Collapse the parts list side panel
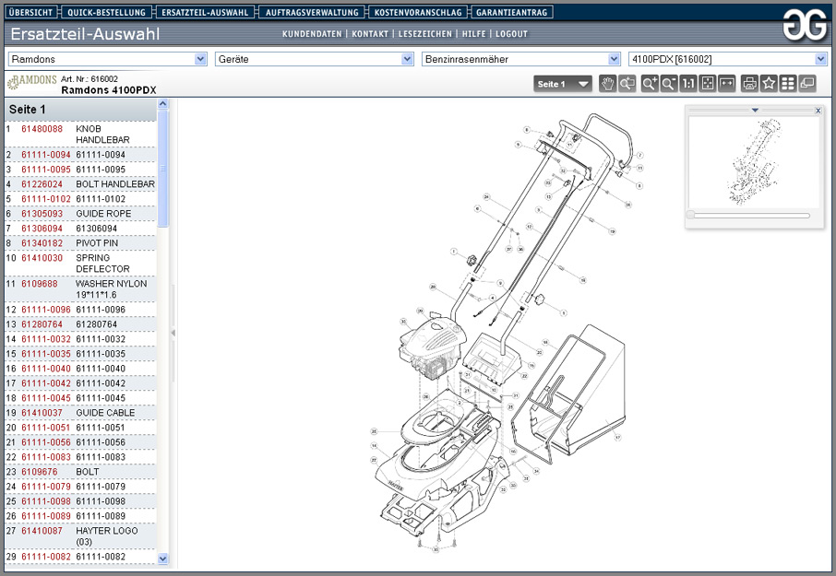Viewport: 836px width, 576px height. (173, 333)
